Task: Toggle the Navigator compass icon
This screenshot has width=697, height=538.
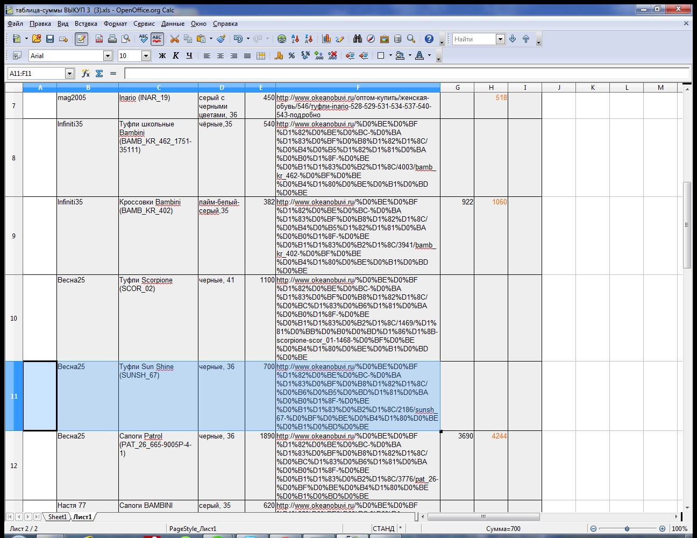Action: click(371, 39)
